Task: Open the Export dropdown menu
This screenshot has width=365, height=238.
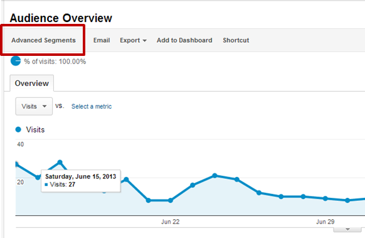Action: [x=133, y=40]
